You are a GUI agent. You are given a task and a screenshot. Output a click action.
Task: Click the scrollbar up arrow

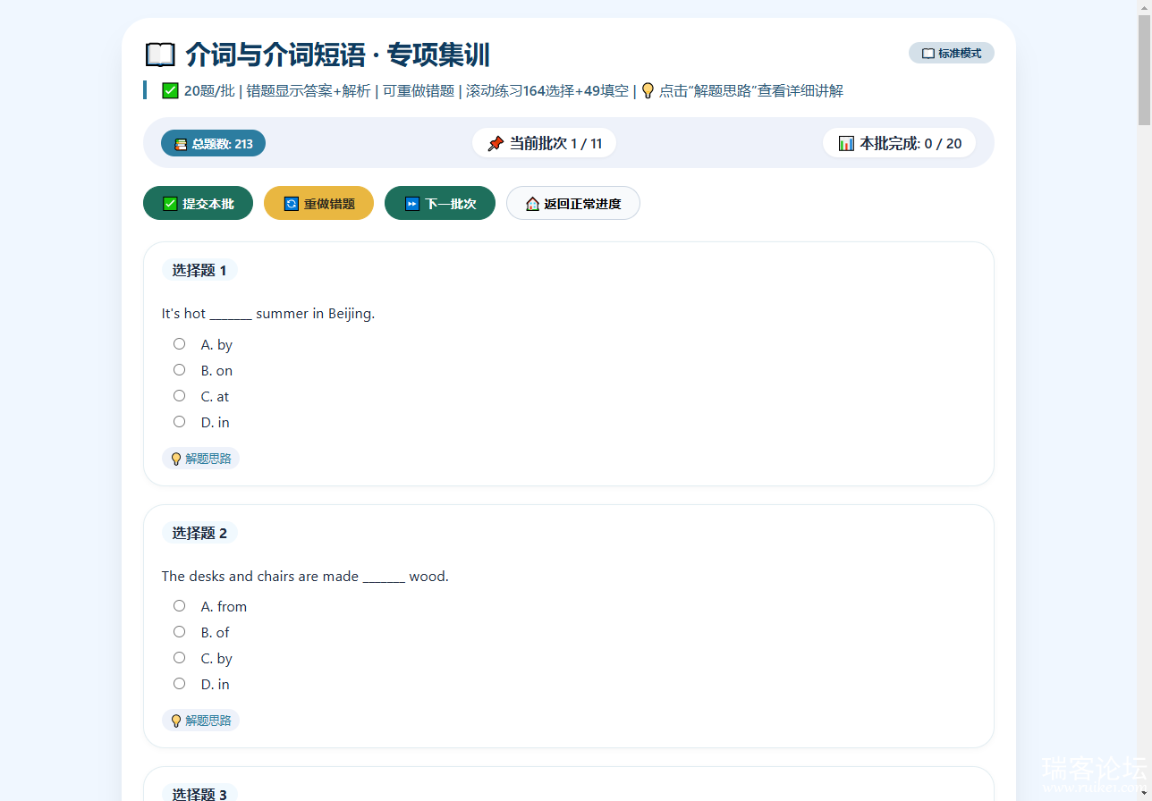(x=1144, y=7)
